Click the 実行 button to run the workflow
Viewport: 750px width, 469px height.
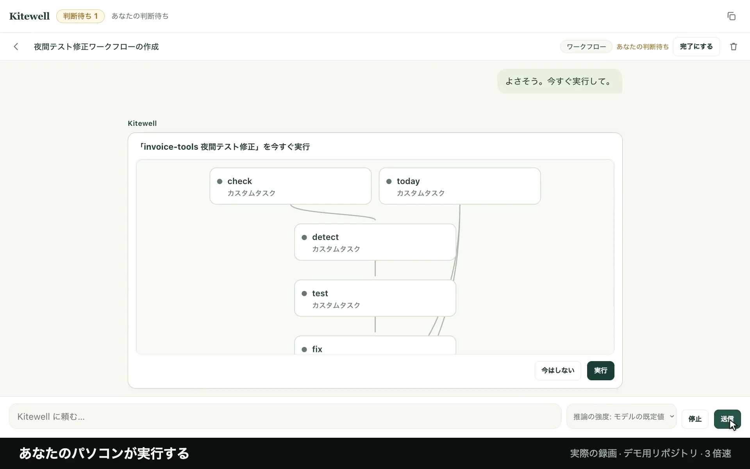(x=600, y=371)
